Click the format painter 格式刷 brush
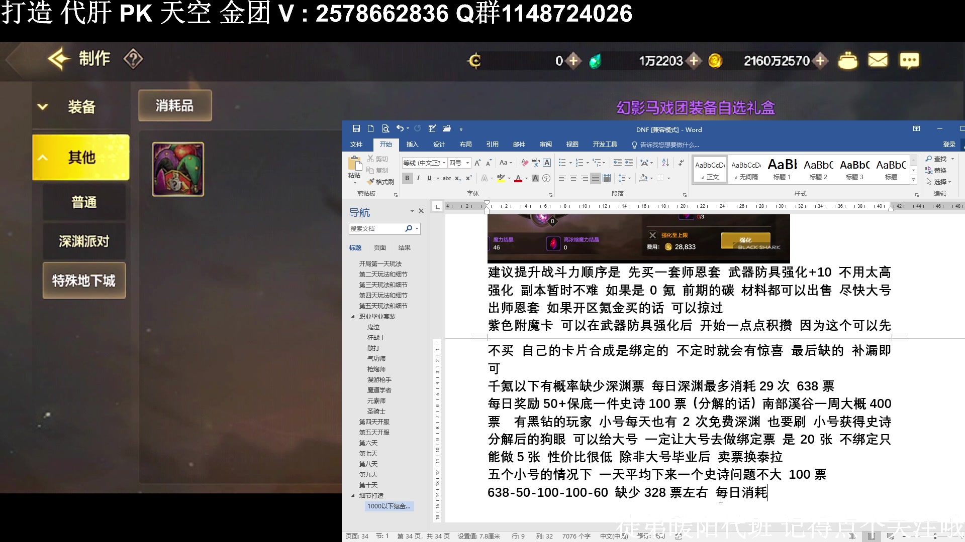The width and height of the screenshot is (965, 542). click(380, 182)
